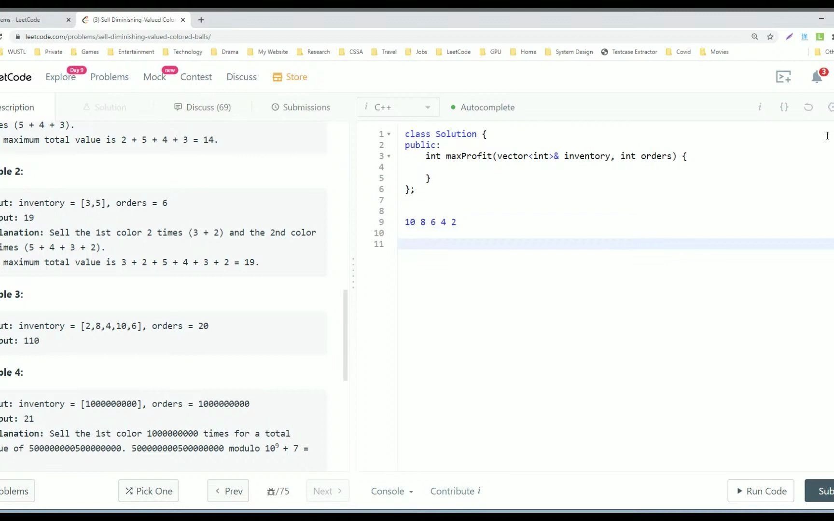Open the notifications bell

tap(817, 77)
